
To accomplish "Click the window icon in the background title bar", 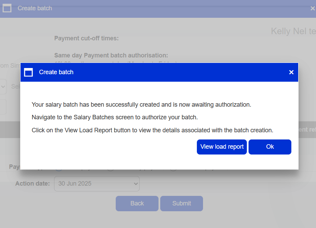I will [7, 8].
